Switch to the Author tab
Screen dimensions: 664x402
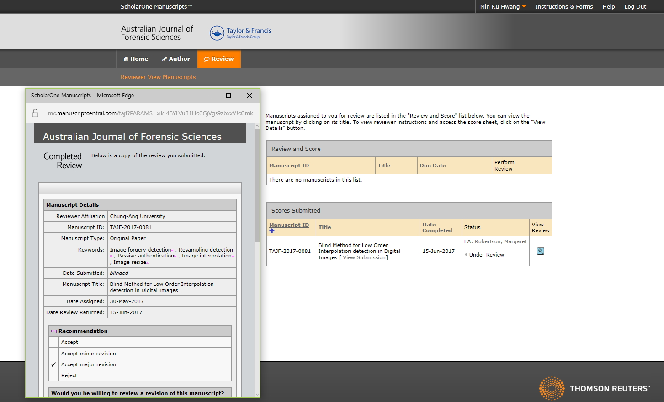[176, 59]
